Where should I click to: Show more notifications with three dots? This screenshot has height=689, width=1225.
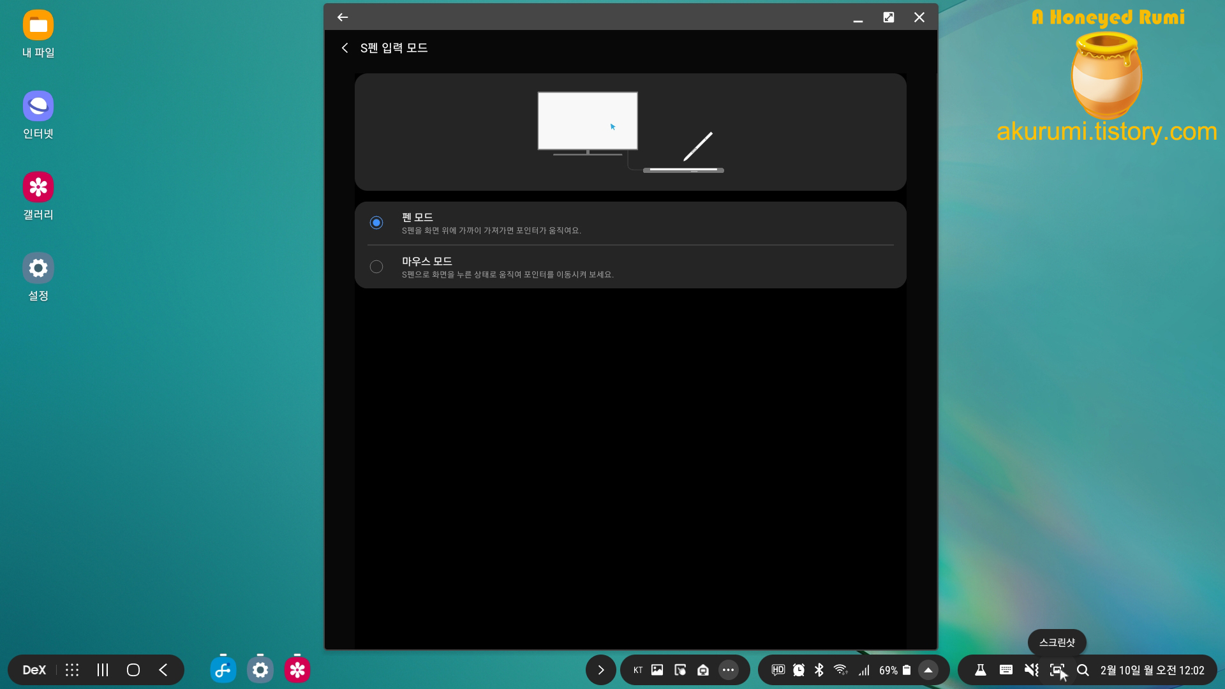(x=728, y=670)
